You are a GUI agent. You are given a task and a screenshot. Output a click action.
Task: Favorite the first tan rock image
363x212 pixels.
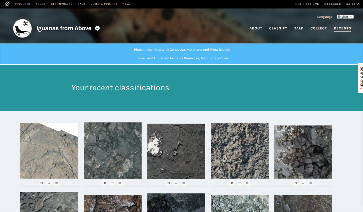coord(49,183)
